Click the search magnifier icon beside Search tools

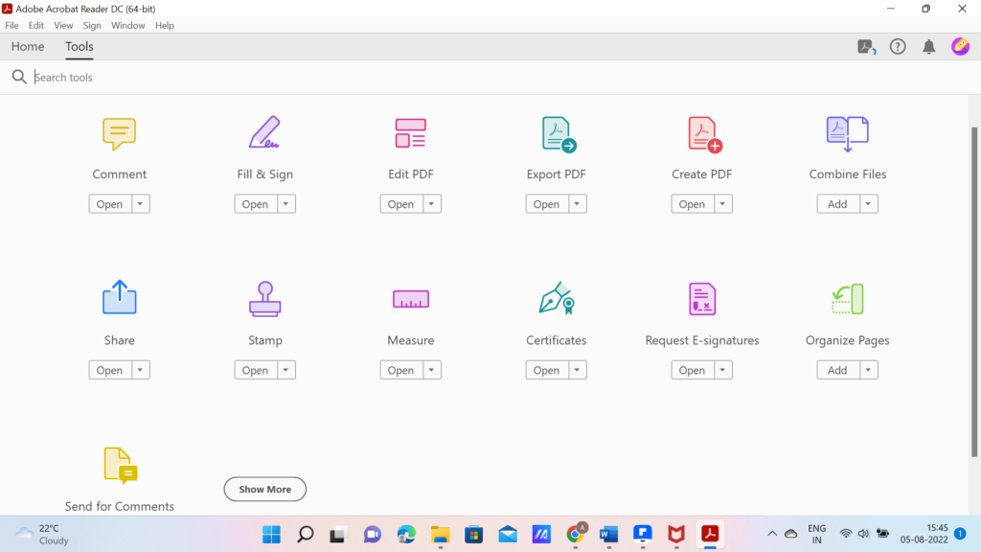pos(19,77)
